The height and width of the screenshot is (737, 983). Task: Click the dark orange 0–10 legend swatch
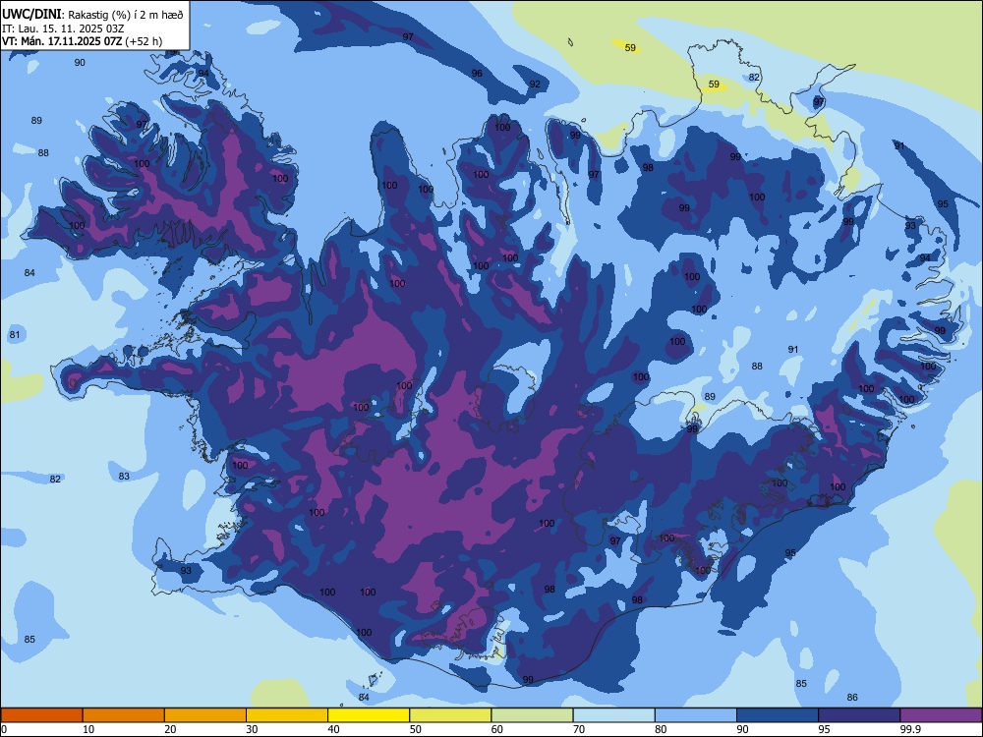(x=41, y=715)
